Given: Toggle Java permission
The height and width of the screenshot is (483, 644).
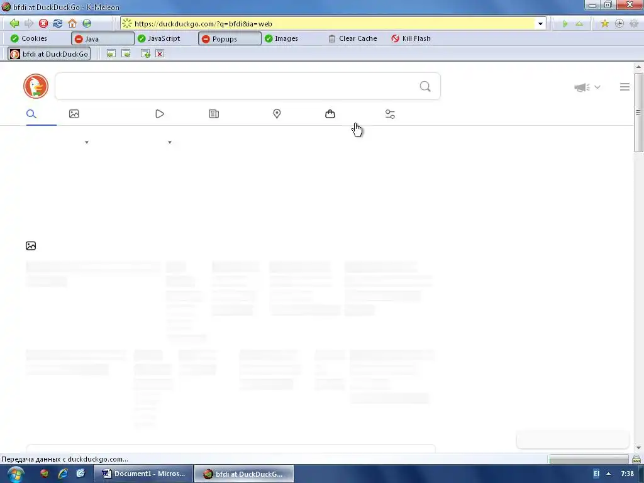Looking at the screenshot, I should tap(103, 38).
